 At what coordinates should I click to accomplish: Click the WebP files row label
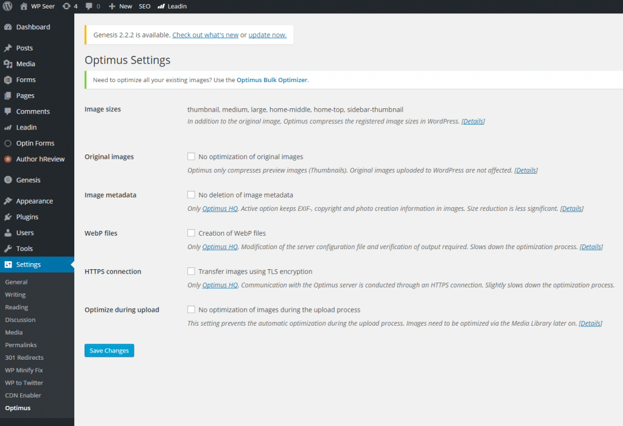pos(101,233)
